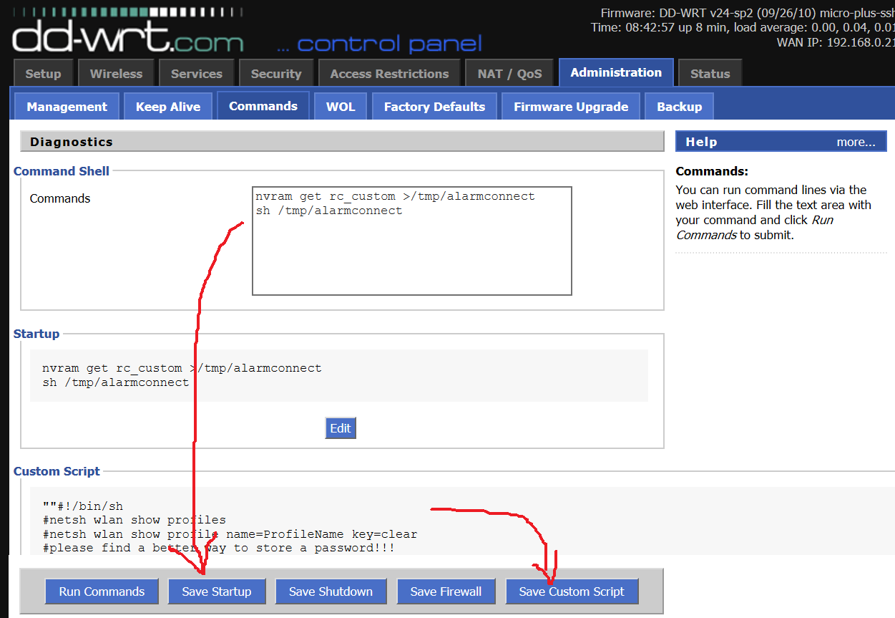The width and height of the screenshot is (895, 618).
Task: Select the Keep Alive sub-tab
Action: click(x=167, y=105)
